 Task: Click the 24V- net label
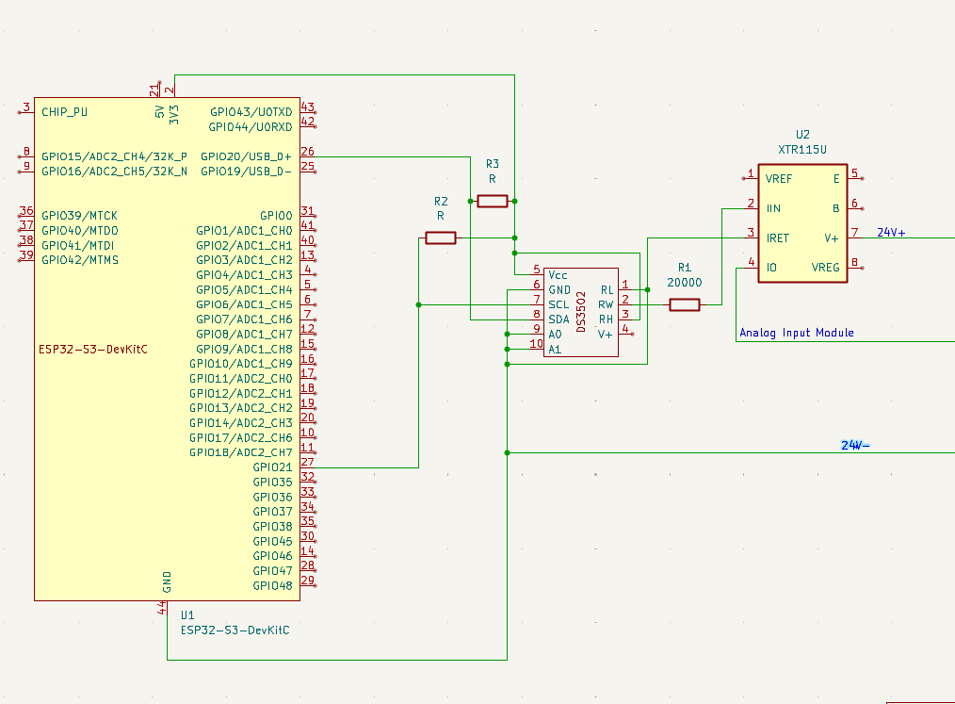point(855,446)
